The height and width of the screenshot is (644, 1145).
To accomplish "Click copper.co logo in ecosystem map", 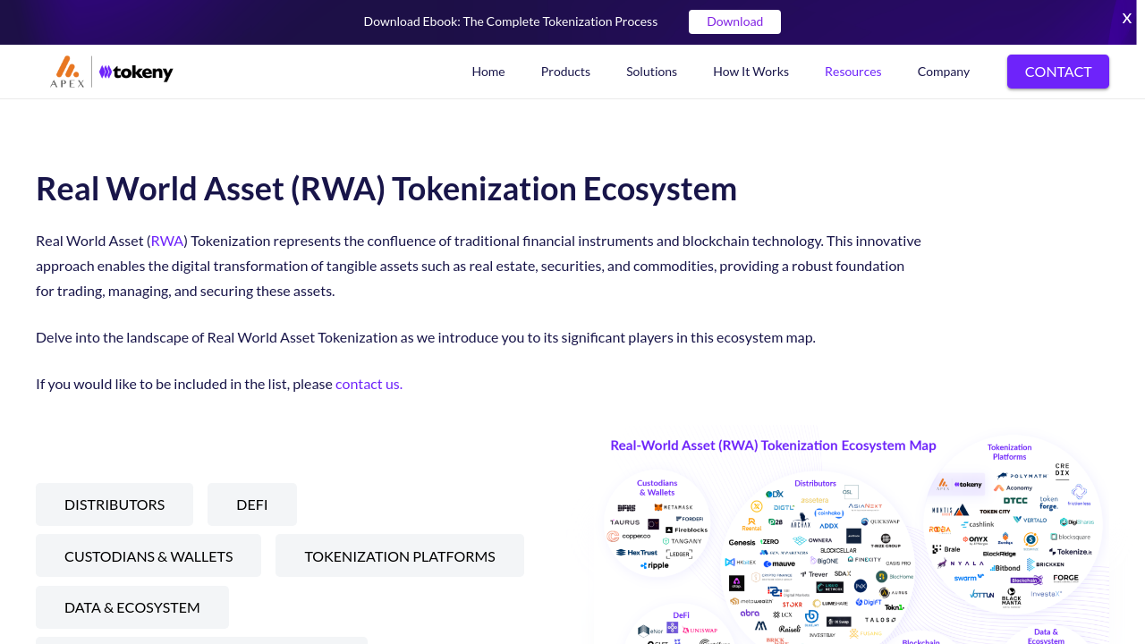I will [x=629, y=537].
